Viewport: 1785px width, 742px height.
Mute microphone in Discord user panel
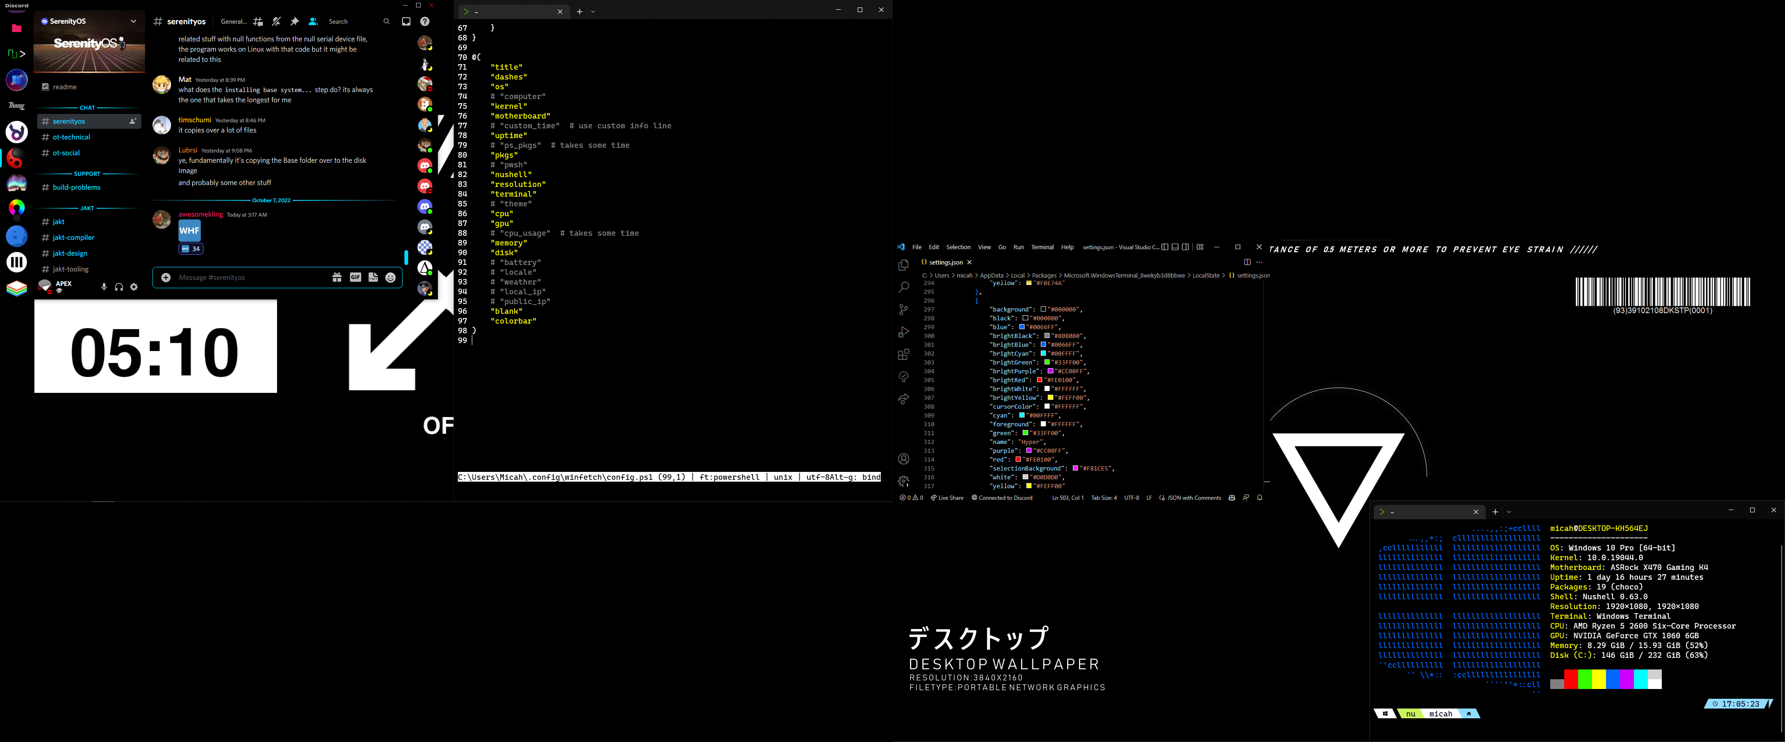click(104, 287)
